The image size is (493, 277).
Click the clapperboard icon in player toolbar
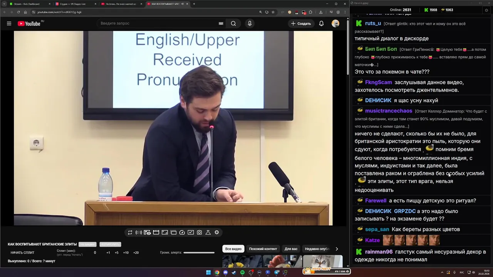point(156,232)
